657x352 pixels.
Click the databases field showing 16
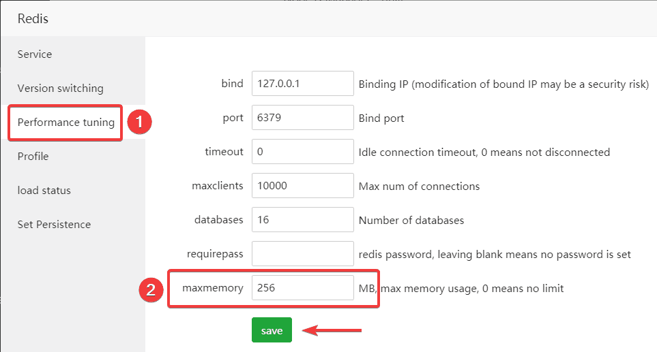point(302,220)
